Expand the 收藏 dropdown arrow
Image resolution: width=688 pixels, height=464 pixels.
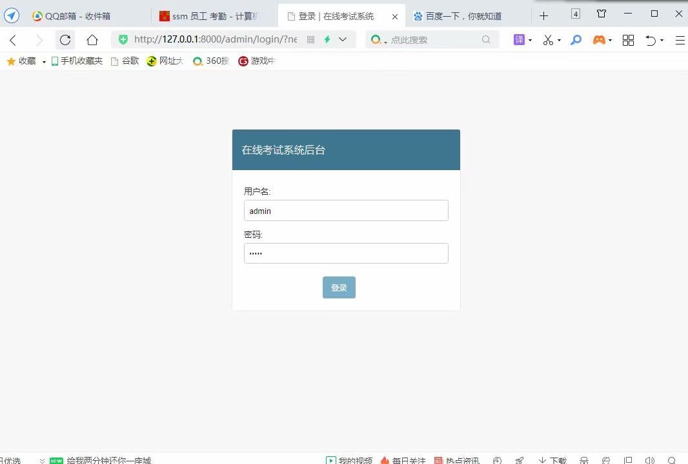point(44,62)
